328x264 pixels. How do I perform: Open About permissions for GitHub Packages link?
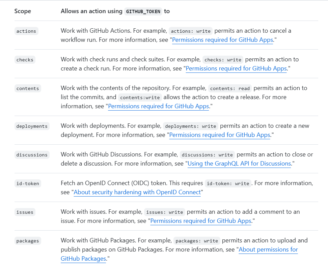pos(268,250)
